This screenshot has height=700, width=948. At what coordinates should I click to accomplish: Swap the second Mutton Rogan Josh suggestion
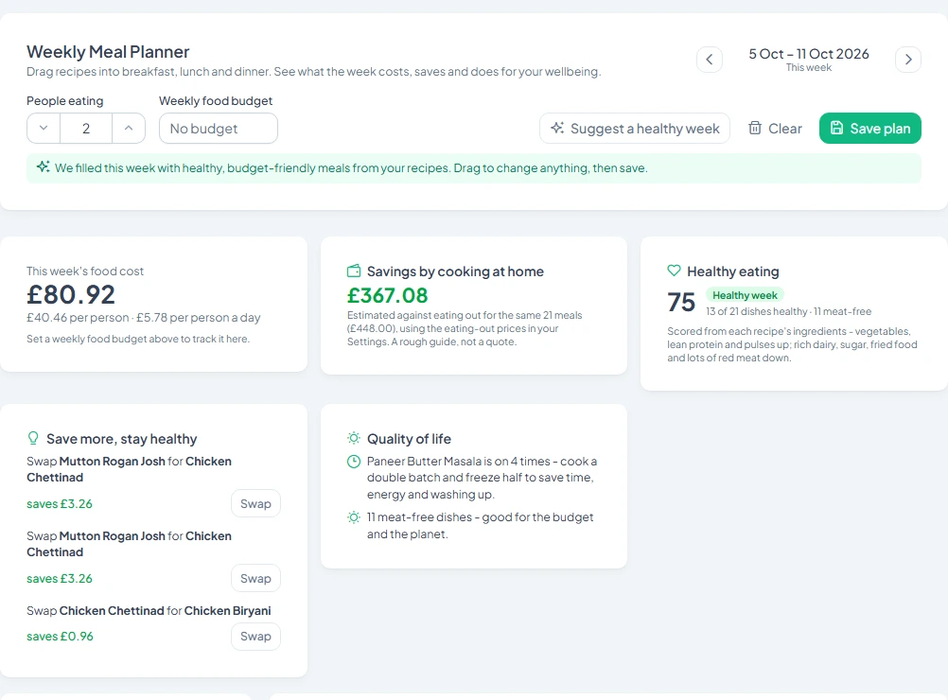pos(255,579)
